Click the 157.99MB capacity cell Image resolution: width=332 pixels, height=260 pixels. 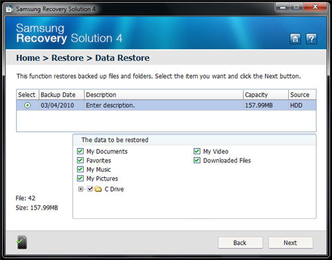tap(266, 105)
